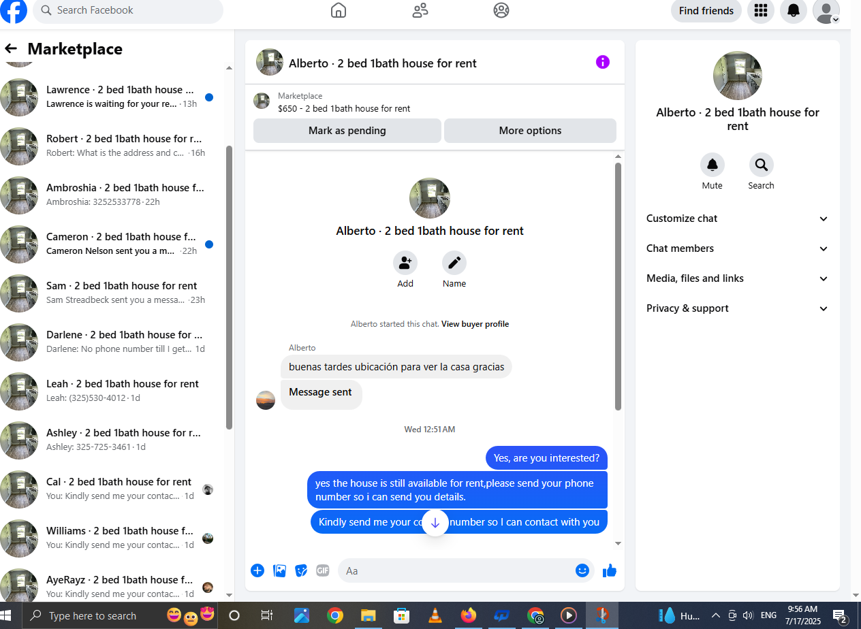The height and width of the screenshot is (629, 861).
Task: Attach a photo using image icon
Action: (279, 570)
